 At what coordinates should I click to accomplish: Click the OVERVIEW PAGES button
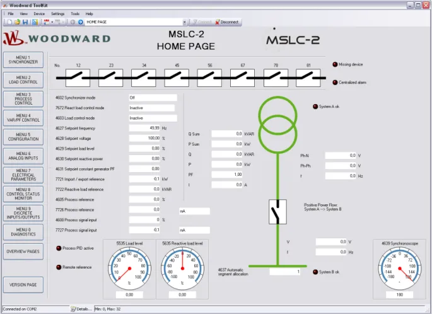(23, 252)
